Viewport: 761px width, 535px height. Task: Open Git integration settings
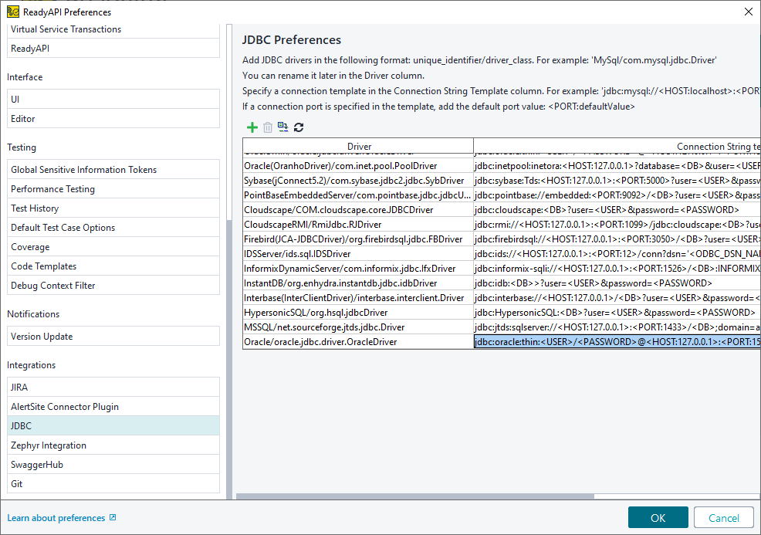tap(113, 483)
